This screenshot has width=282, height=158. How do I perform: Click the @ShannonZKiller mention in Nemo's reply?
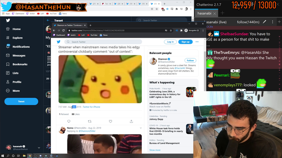(x=87, y=131)
